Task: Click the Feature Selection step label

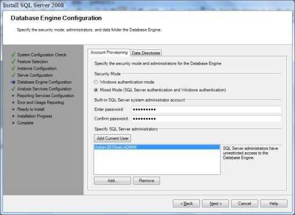Action: pos(32,62)
